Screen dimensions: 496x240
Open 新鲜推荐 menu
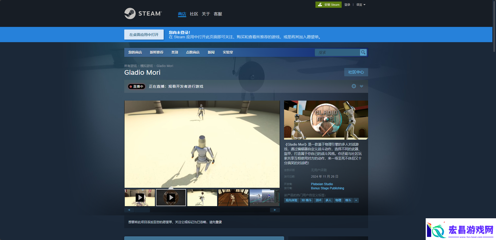(156, 52)
